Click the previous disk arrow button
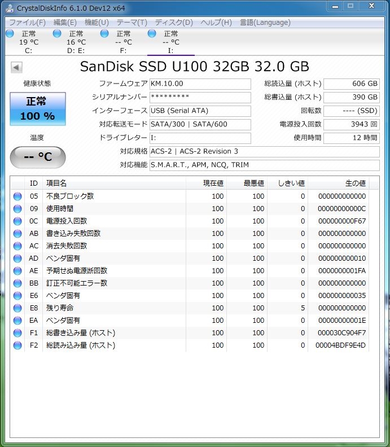The width and height of the screenshot is (390, 447). tap(16, 68)
